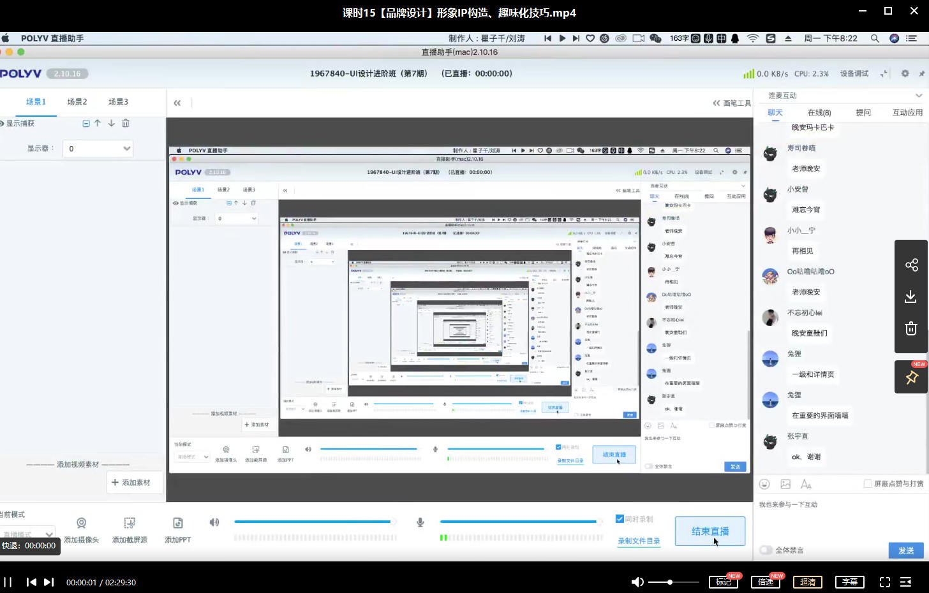Click the add camera icon (添加摄像头)

click(82, 523)
